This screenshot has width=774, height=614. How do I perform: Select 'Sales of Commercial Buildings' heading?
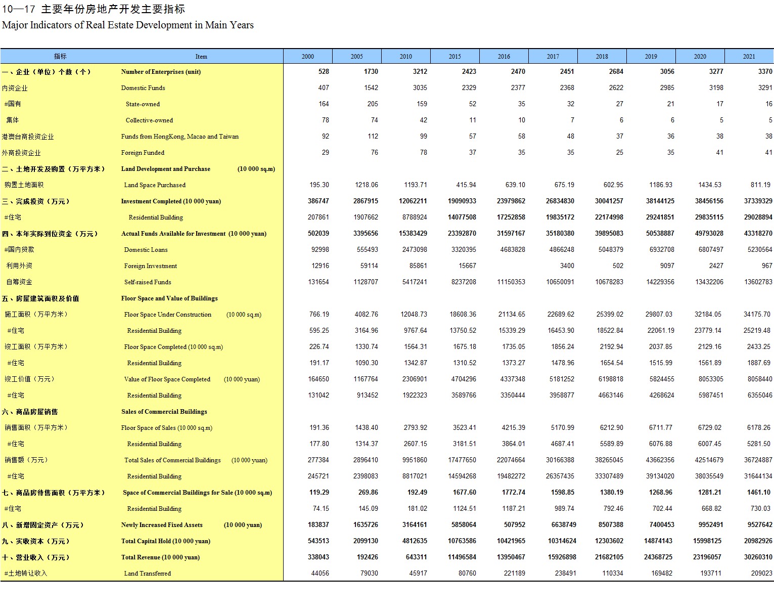tap(164, 412)
